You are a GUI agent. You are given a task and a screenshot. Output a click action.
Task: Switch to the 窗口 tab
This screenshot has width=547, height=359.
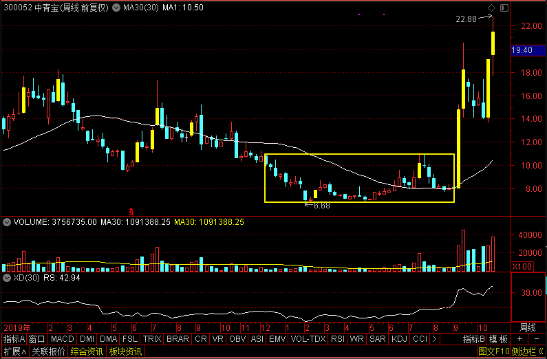click(x=37, y=339)
